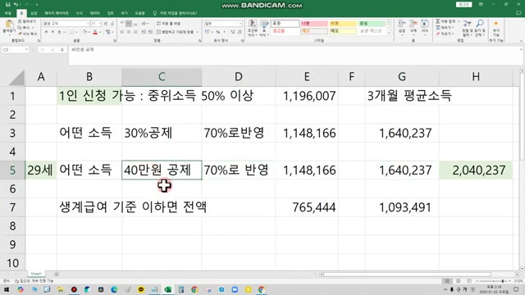Click the Windows Start button
Screen dimensions: 525x295
click(x=7, y=289)
